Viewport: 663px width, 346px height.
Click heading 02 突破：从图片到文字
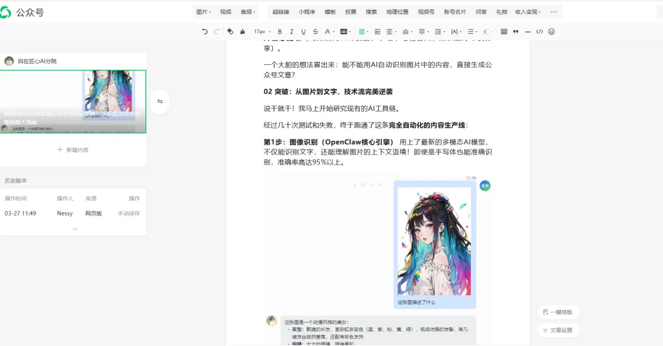328,92
